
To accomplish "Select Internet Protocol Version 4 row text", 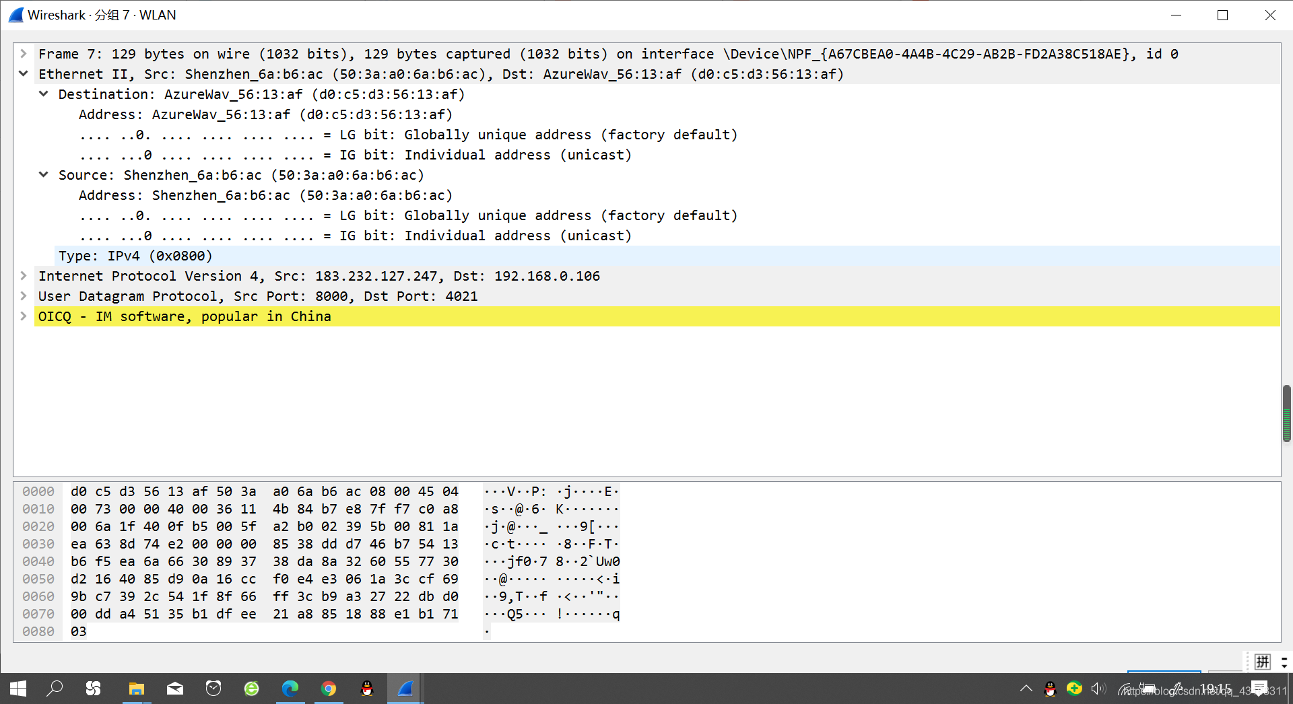I will click(319, 276).
